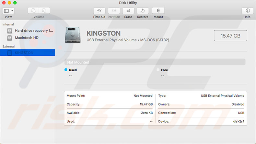This screenshot has width=256, height=144.
Task: Click the External section header
Action: (x=8, y=47)
